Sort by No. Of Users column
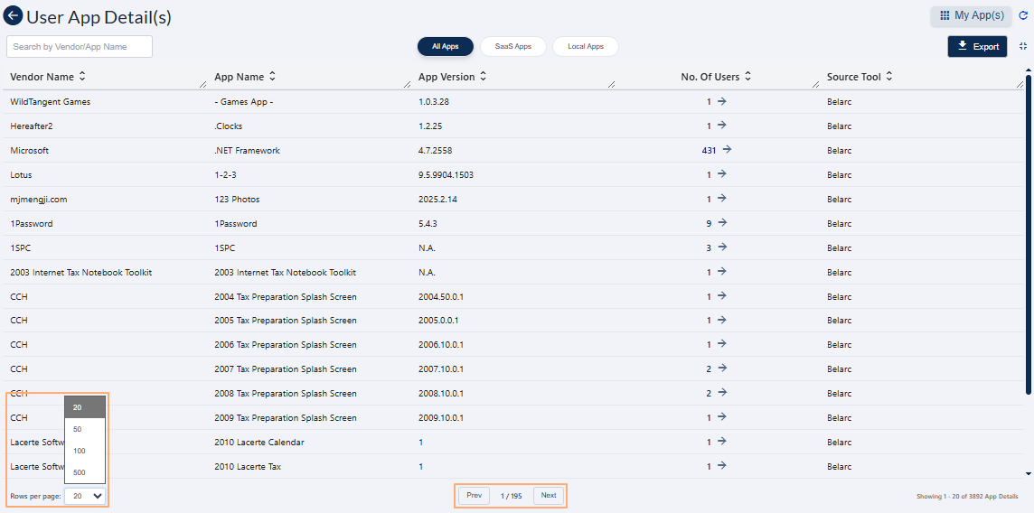The width and height of the screenshot is (1034, 513). pyautogui.click(x=747, y=77)
